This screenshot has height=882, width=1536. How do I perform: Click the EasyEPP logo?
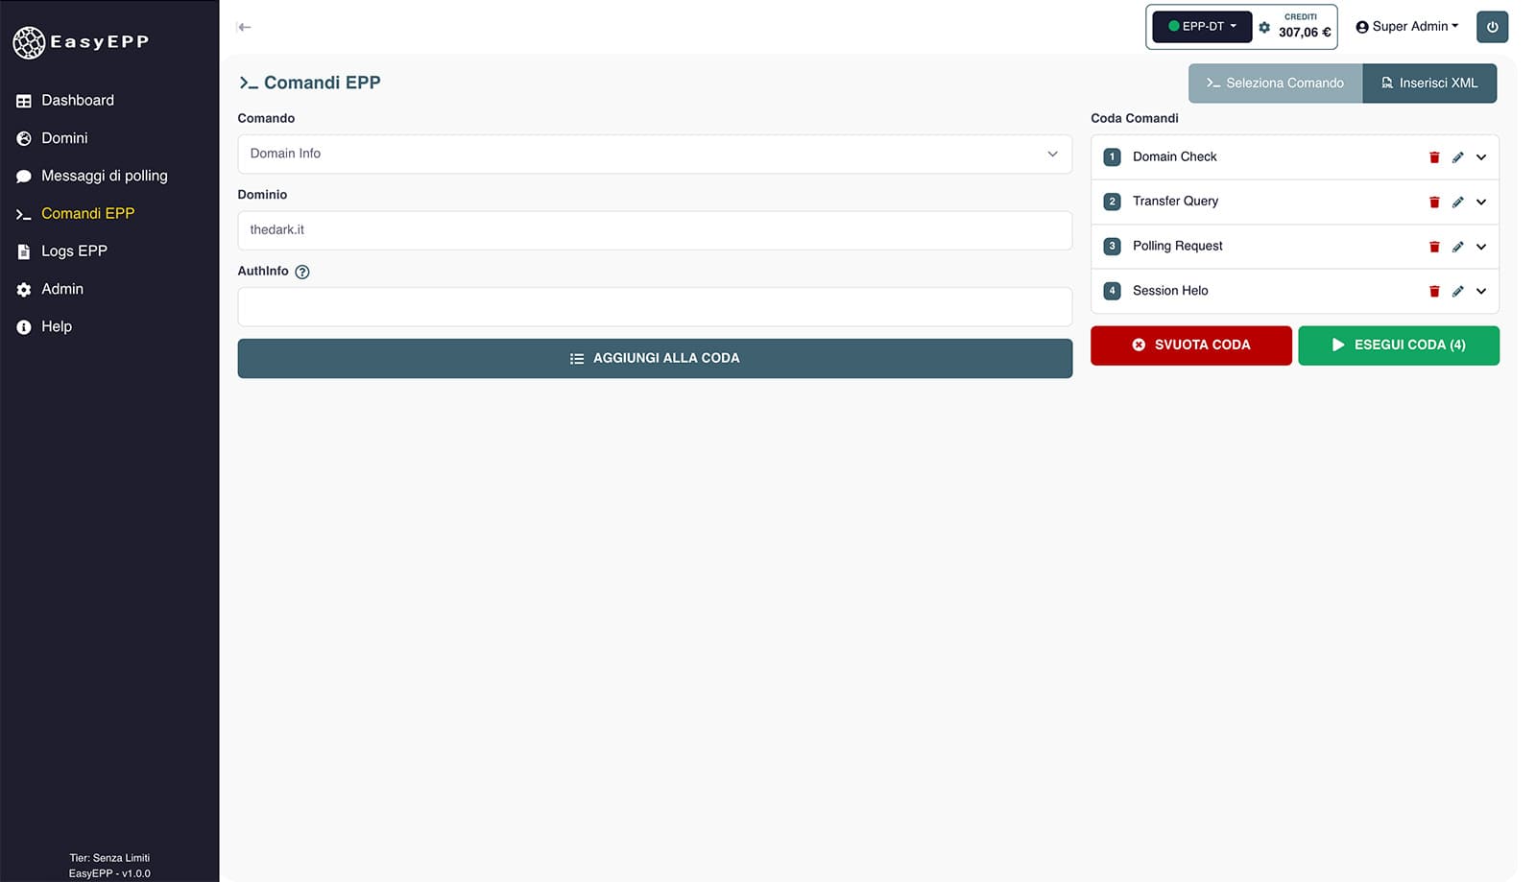point(81,42)
